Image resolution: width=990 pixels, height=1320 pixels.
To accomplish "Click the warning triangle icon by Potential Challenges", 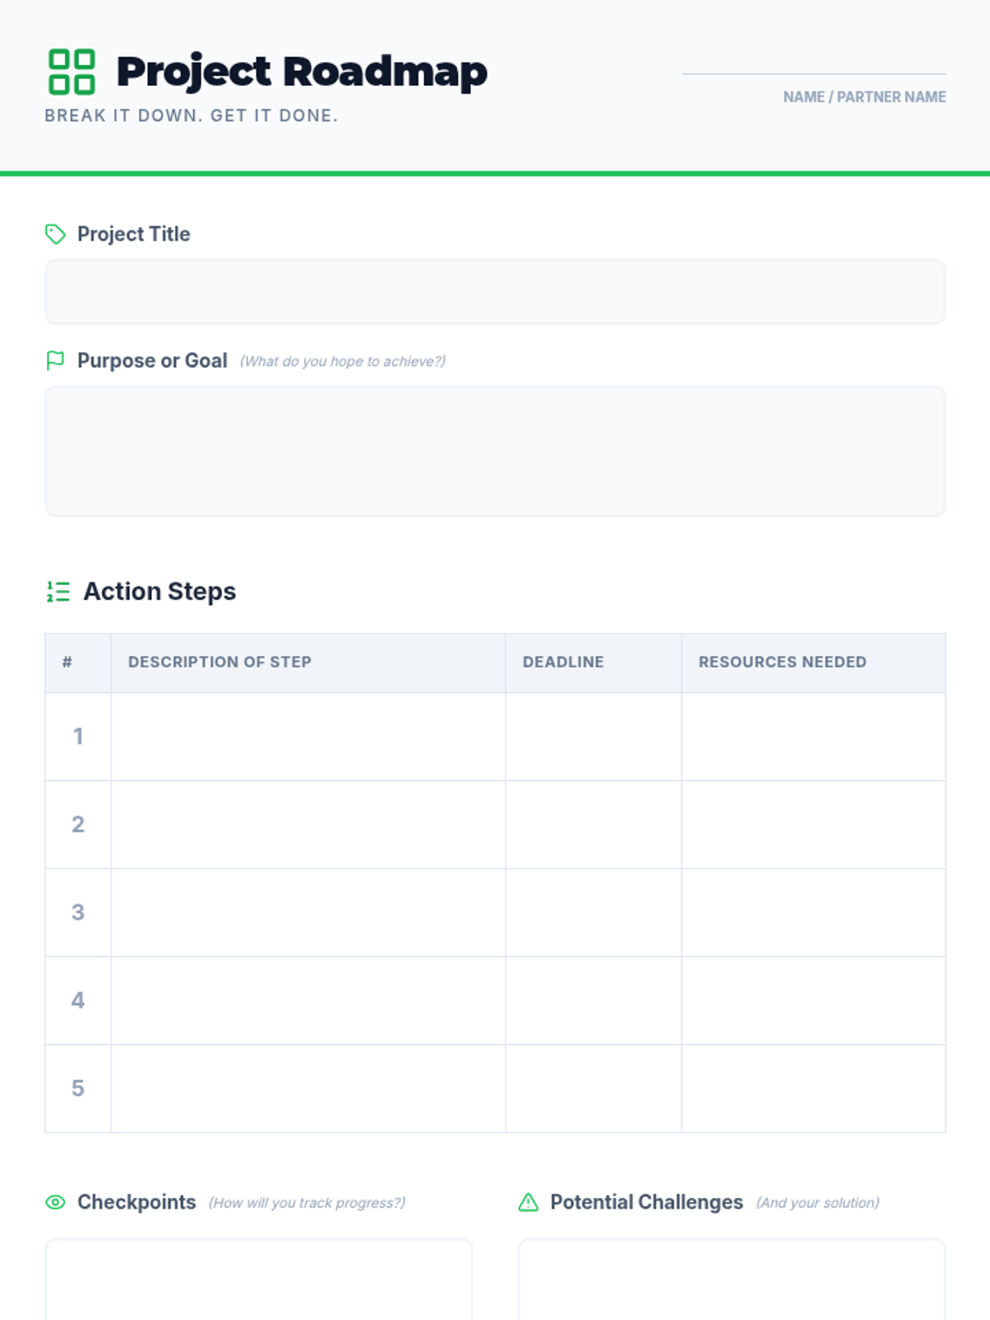I will (528, 1202).
